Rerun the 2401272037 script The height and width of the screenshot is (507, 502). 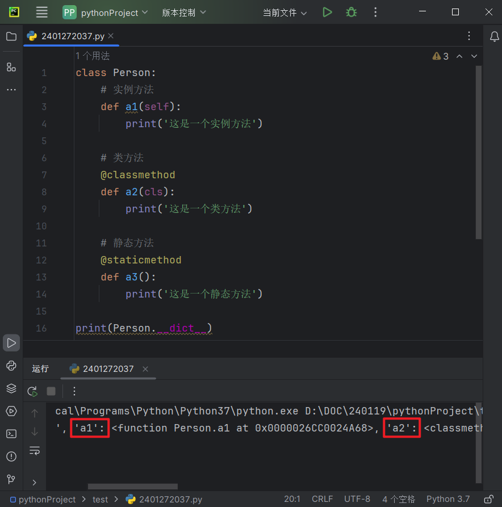point(33,391)
